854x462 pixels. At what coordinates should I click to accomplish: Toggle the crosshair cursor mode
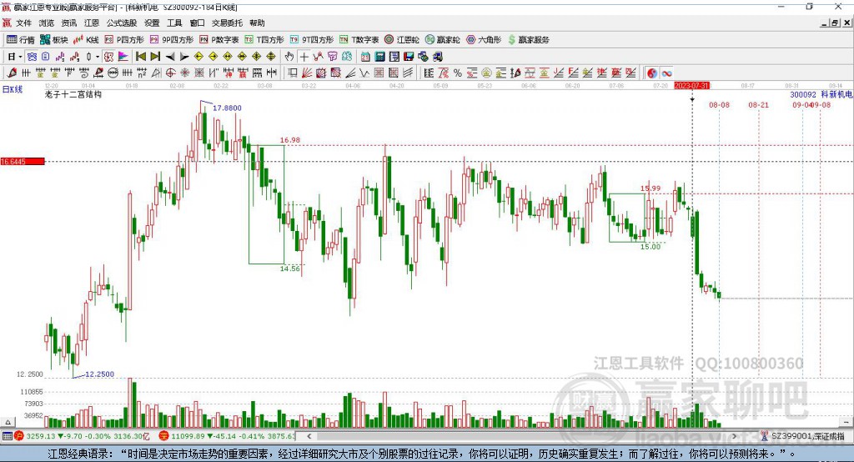point(304,57)
